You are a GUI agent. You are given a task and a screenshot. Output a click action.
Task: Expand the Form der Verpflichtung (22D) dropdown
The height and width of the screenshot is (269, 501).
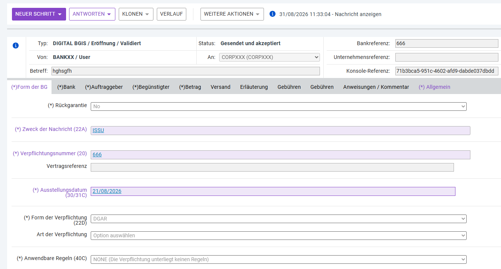278,219
